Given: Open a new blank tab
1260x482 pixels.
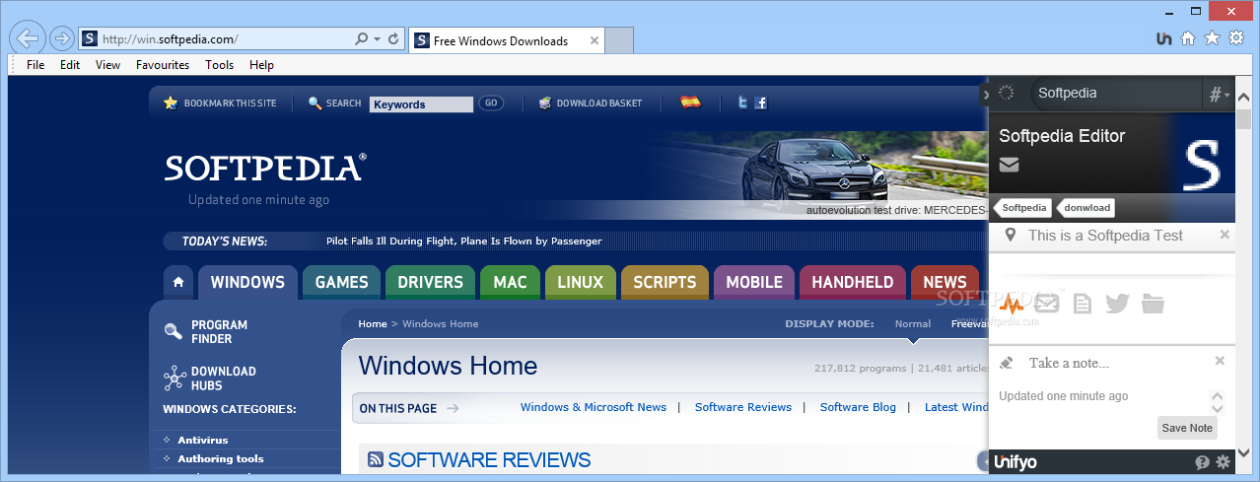Looking at the screenshot, I should coord(618,40).
